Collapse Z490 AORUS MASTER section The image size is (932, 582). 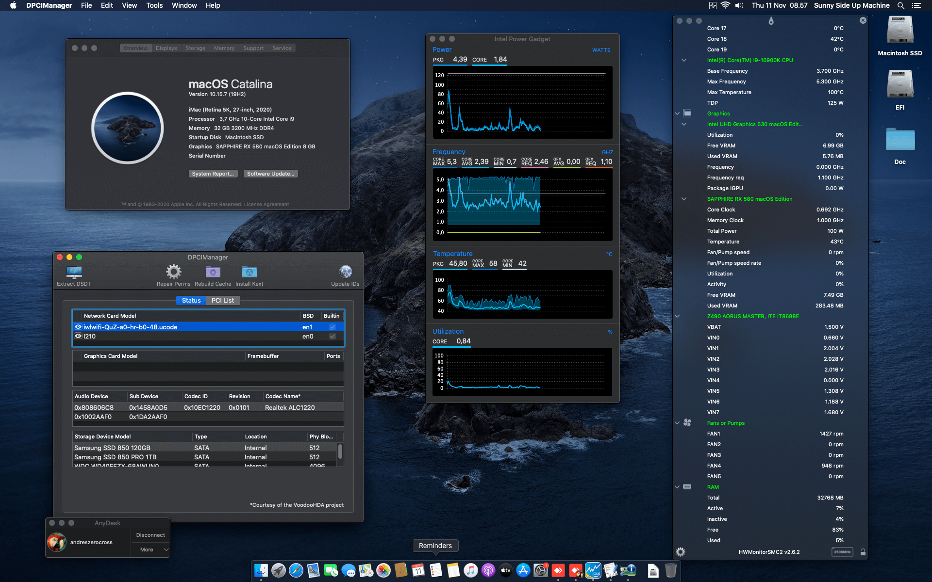pyautogui.click(x=677, y=316)
